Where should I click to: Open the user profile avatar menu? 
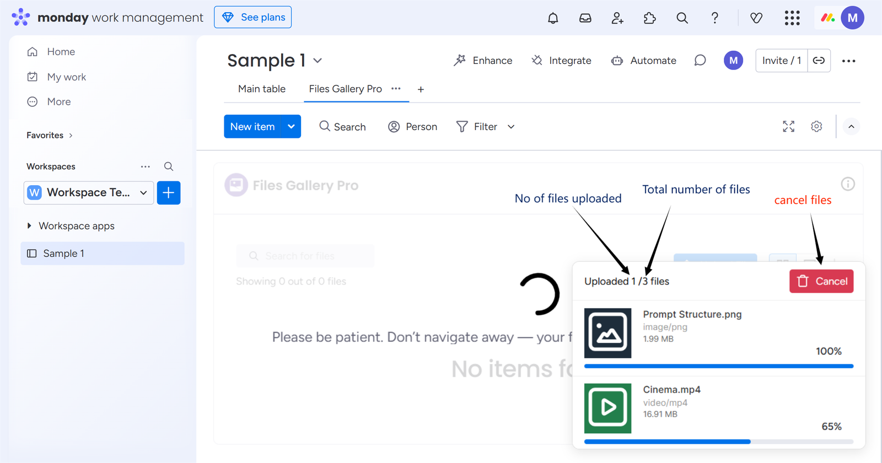coord(853,18)
